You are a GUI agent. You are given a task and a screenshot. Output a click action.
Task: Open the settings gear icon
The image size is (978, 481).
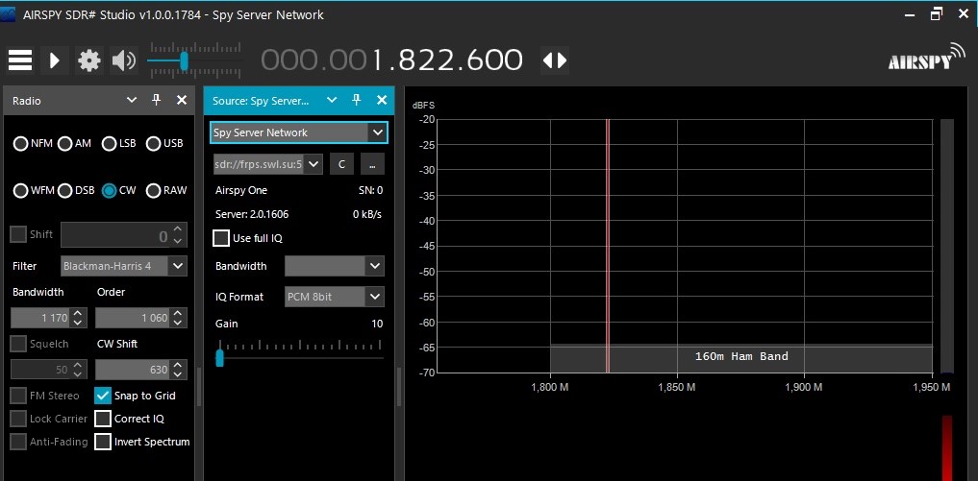[89, 60]
